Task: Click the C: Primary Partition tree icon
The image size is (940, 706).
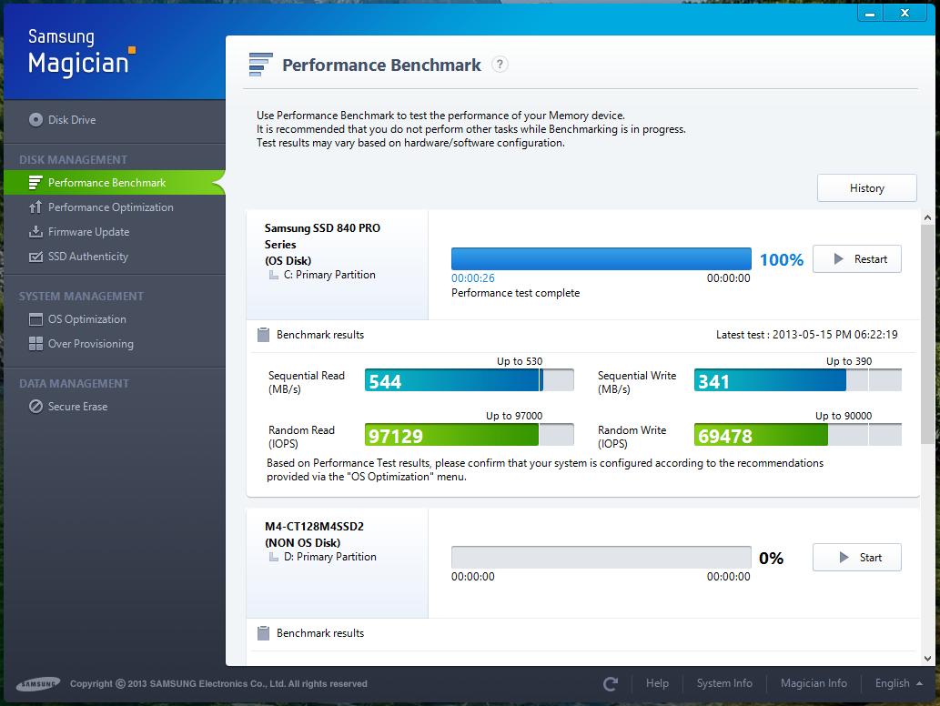Action: pos(274,275)
